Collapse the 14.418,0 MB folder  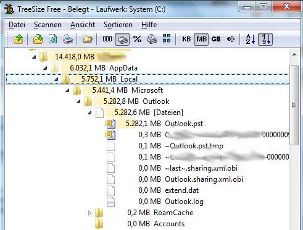(34, 57)
